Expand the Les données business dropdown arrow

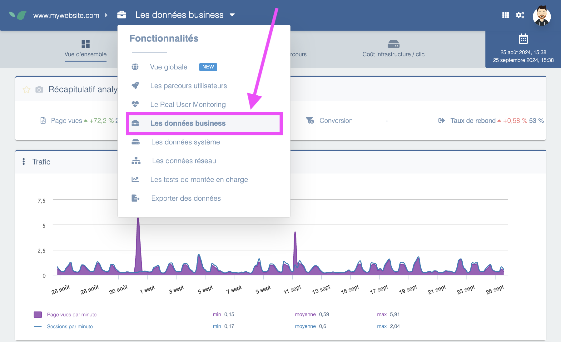(232, 15)
